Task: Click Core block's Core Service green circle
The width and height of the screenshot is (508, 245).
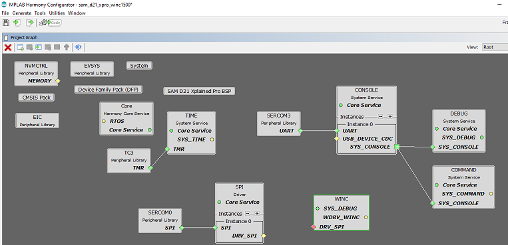Action: (149, 130)
